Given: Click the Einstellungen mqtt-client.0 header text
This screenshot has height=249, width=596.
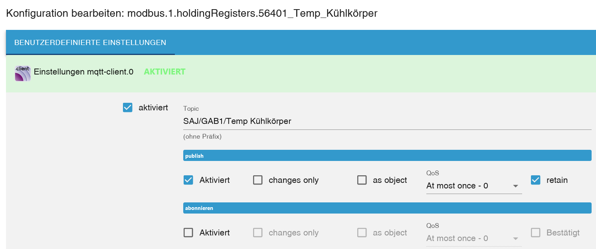Looking at the screenshot, I should [83, 72].
